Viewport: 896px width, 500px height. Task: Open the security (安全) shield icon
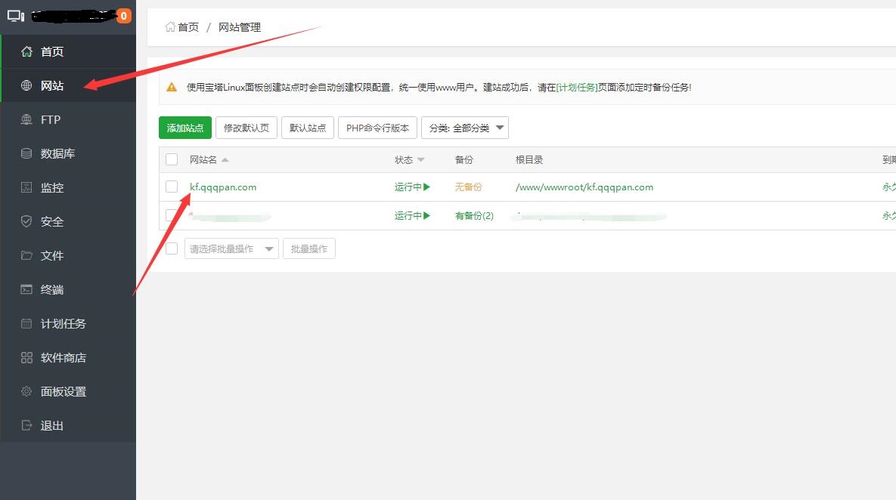[27, 222]
